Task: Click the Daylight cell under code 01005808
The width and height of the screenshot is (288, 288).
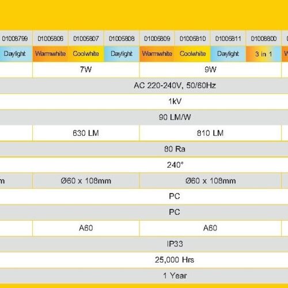Action: pos(122,54)
